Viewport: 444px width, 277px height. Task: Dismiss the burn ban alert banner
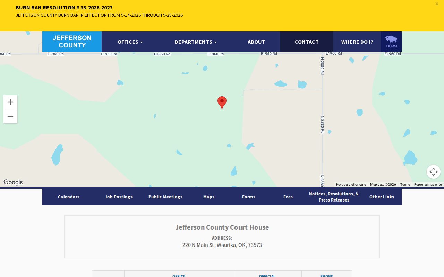437,4
